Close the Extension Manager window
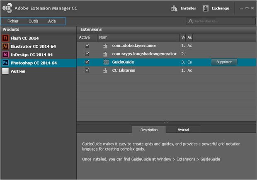257x180 pixels. tap(252, 8)
